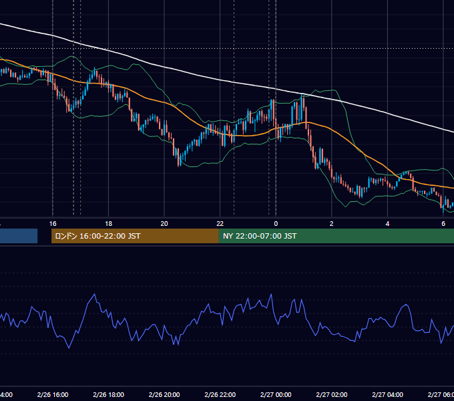Click the NY 22:00-07:00 JST session bar
The image size is (454, 401).
coord(336,236)
